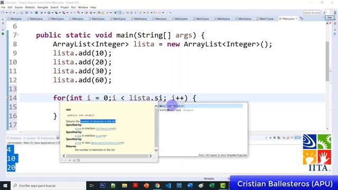338x190 pixels.
Task: Click Remove All Terminated Launches icon in Console
Action: click(278, 138)
